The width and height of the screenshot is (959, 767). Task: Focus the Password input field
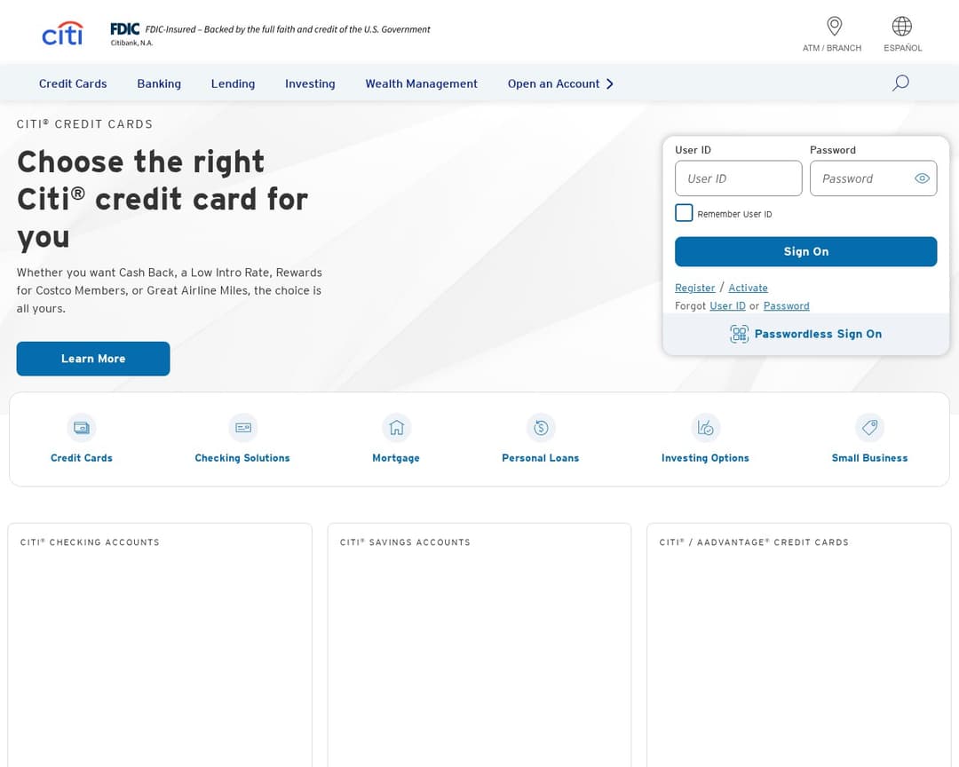click(x=873, y=178)
